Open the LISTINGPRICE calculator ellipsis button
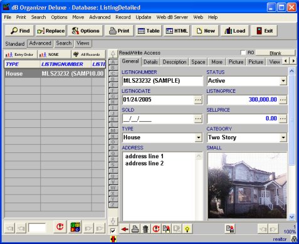This screenshot has width=299, height=244. (x=283, y=100)
